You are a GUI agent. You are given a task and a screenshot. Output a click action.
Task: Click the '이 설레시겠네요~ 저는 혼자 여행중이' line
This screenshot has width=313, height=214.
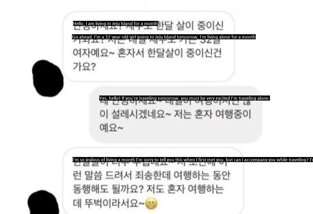coord(175,114)
